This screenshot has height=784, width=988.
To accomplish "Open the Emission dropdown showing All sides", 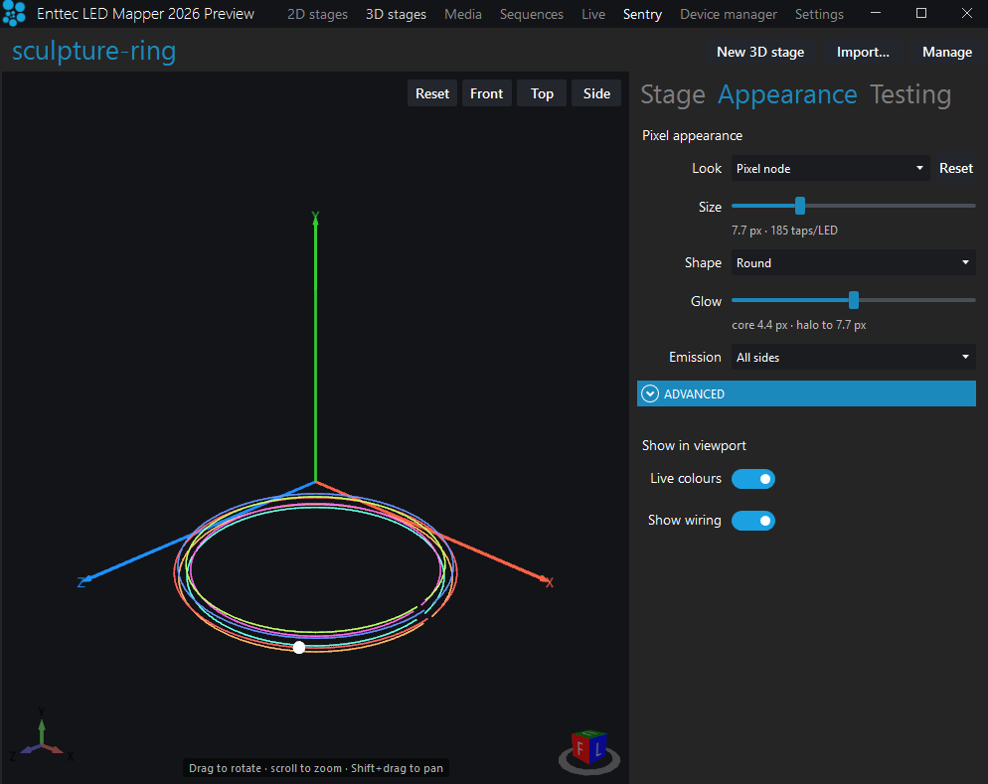I will coord(853,357).
